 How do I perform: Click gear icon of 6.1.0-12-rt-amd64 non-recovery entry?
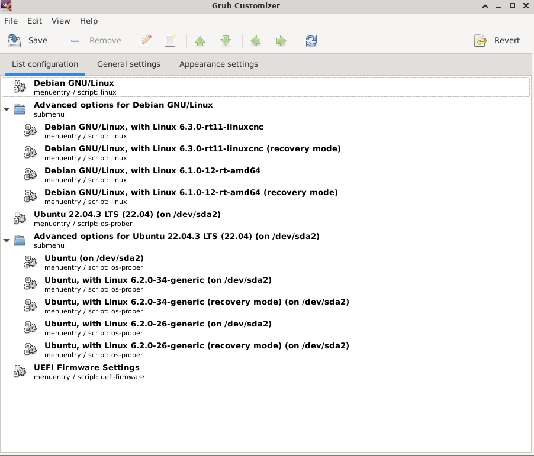point(30,174)
